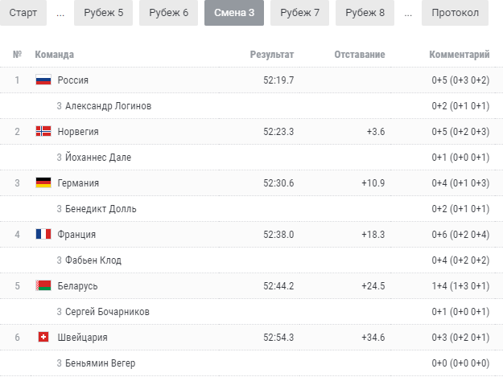Expand hidden tabs ellipsis before Протокол
Screen dimensions: 503x377
(408, 14)
